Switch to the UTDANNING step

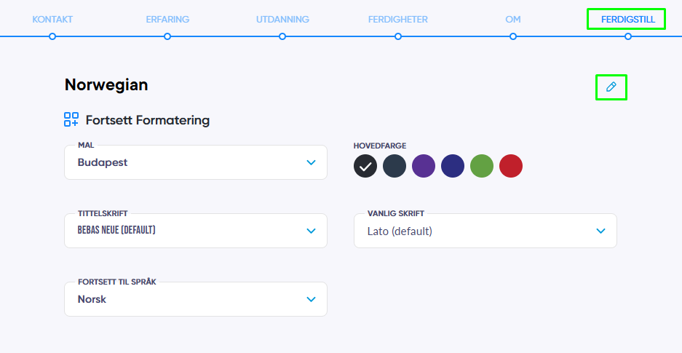pyautogui.click(x=282, y=20)
